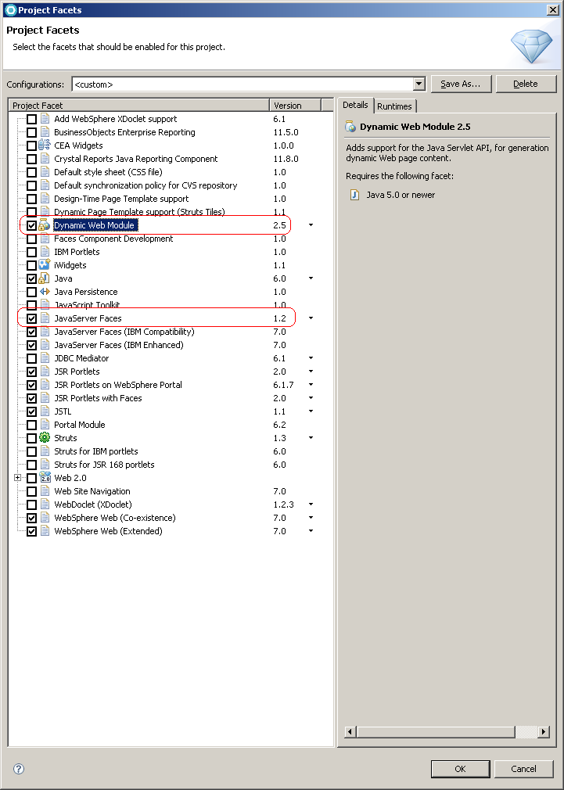Click the Project Facets title bar icon
The image size is (564, 790).
10,10
